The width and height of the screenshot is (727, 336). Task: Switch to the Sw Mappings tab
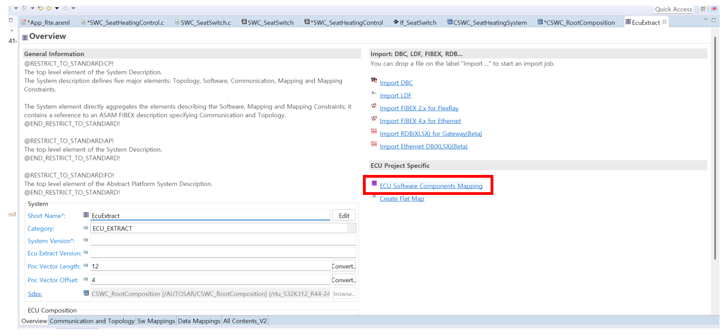click(x=156, y=321)
